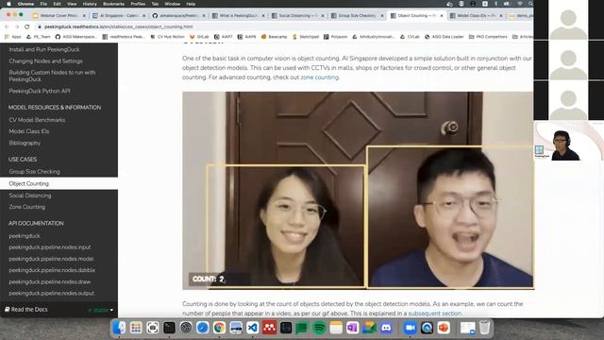The image size is (604, 340).
Task: Open Zoom from the Dock
Action: [x=410, y=328]
